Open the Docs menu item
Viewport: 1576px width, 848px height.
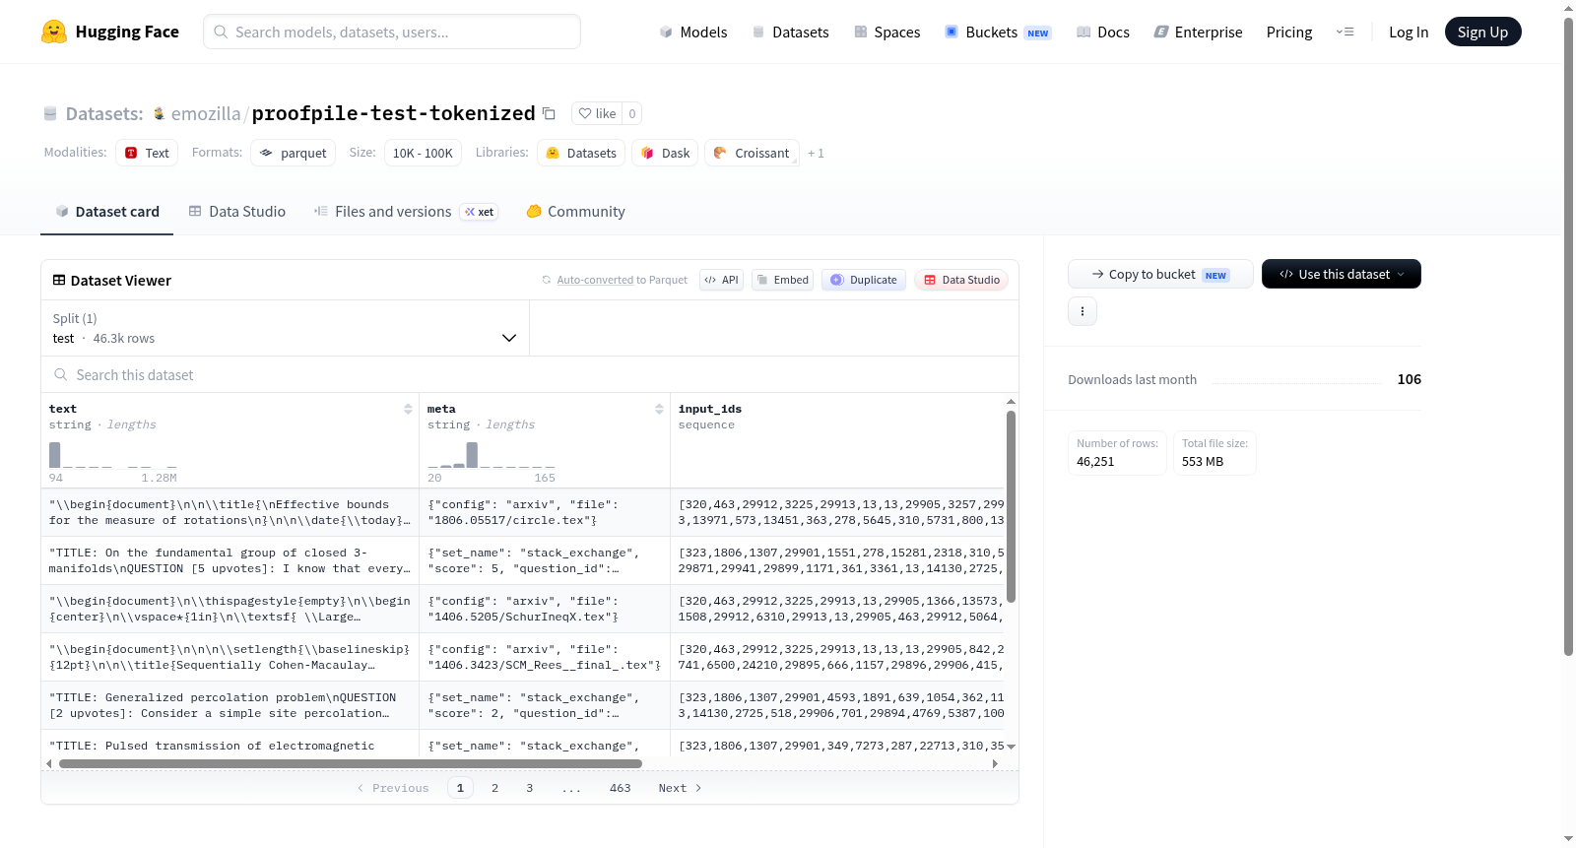[x=1103, y=32]
